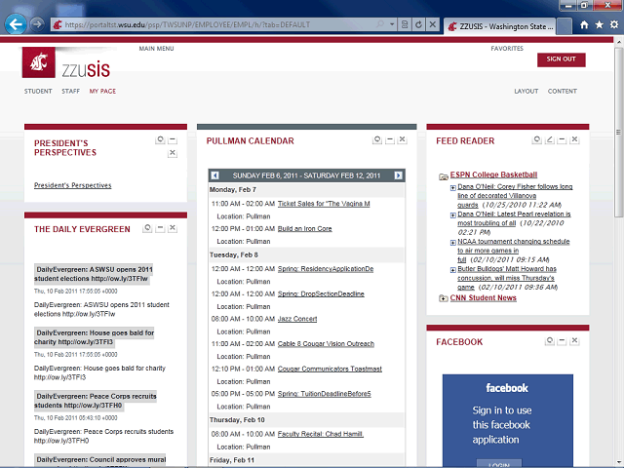This screenshot has width=624, height=468.
Task: Expand the CNN Student News feed
Action: 444,298
